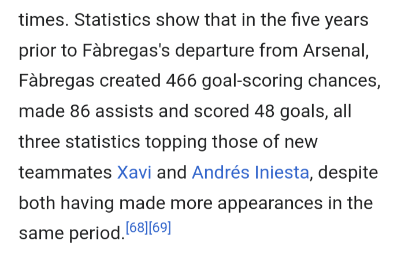The width and height of the screenshot is (416, 259).
Task: Click the word 'assists'
Action: 124,111
